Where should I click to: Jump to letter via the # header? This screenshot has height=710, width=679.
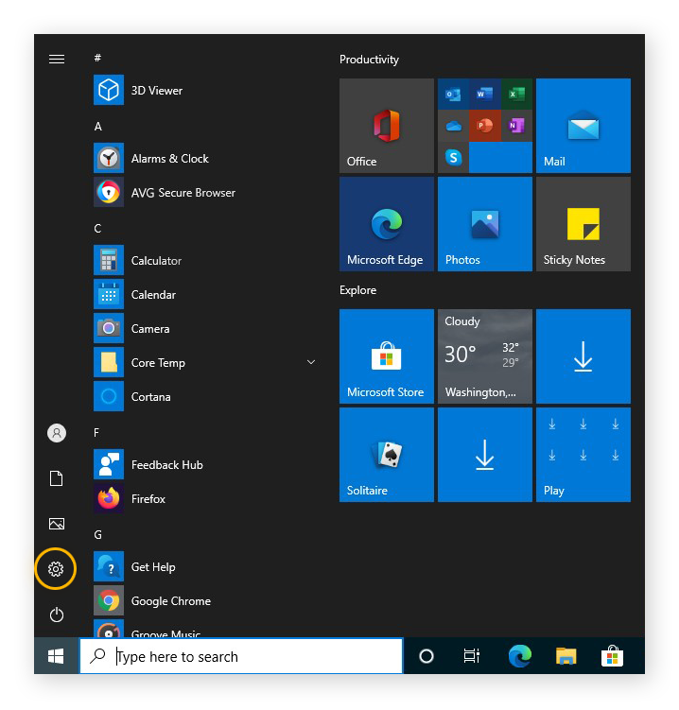[97, 58]
